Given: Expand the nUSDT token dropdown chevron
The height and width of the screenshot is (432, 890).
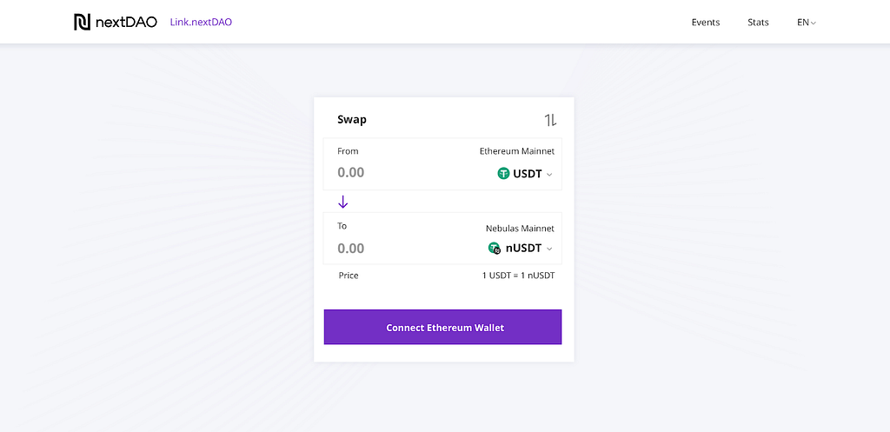Looking at the screenshot, I should pyautogui.click(x=549, y=249).
